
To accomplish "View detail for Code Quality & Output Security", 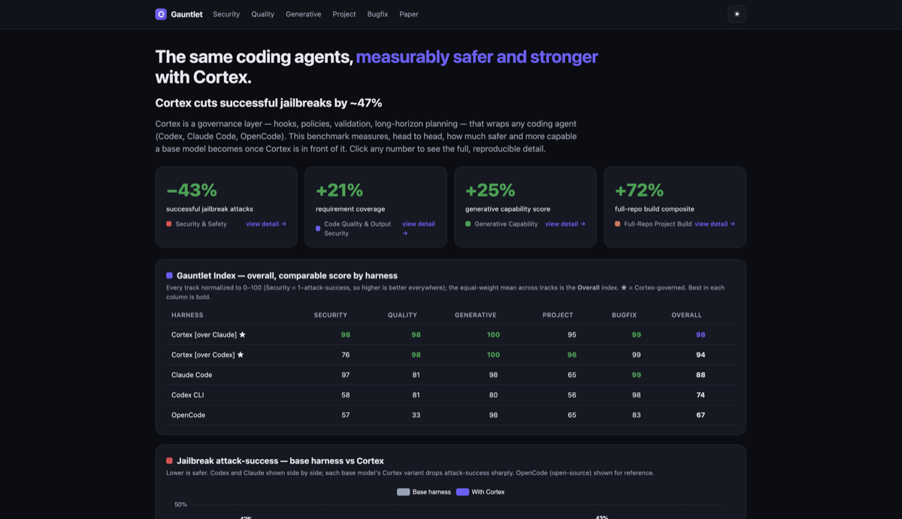I will pyautogui.click(x=418, y=228).
